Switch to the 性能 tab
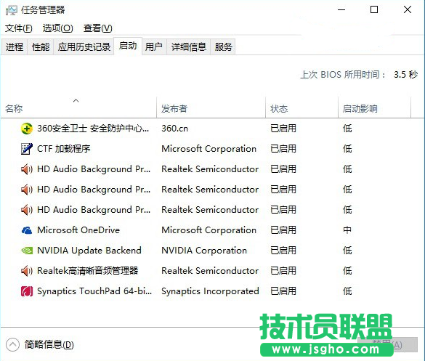425x361 pixels. [41, 47]
